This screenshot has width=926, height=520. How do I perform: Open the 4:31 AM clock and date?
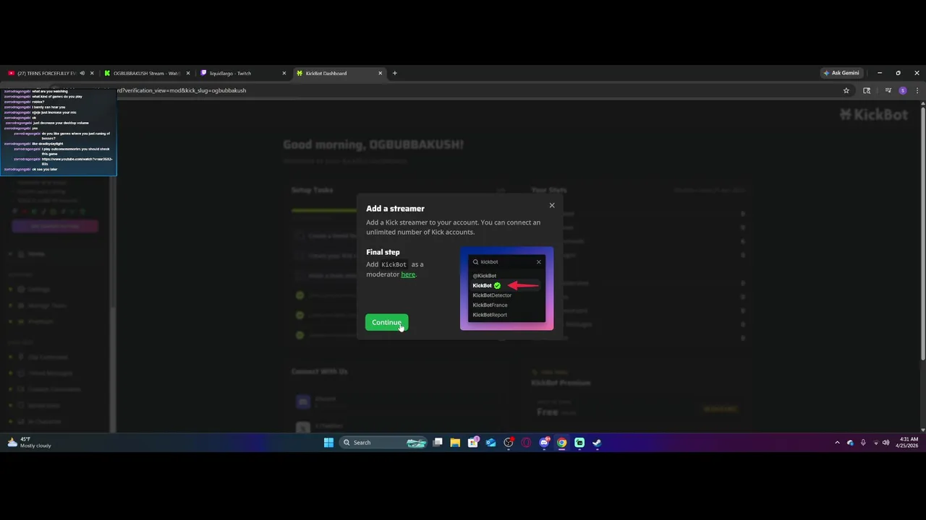click(909, 442)
